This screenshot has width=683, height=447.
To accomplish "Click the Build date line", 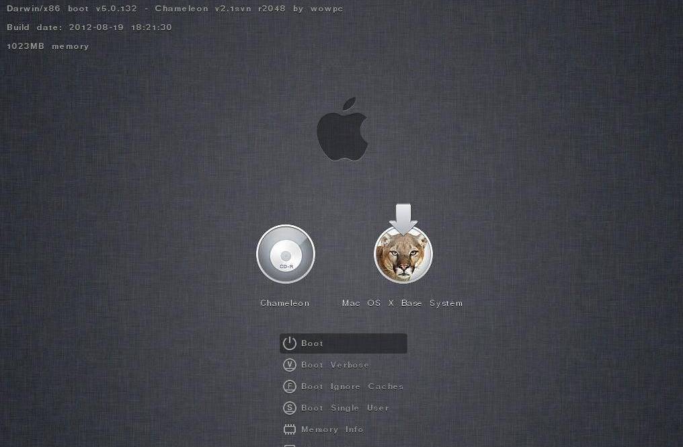I will pyautogui.click(x=89, y=28).
